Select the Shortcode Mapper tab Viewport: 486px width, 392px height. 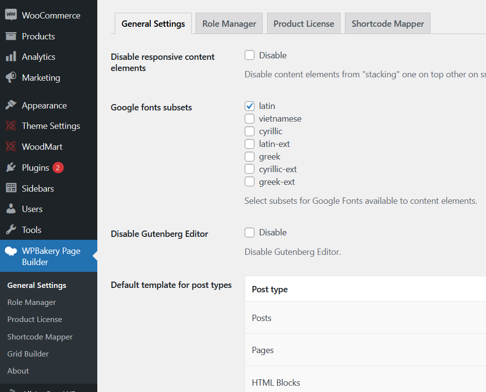point(388,24)
